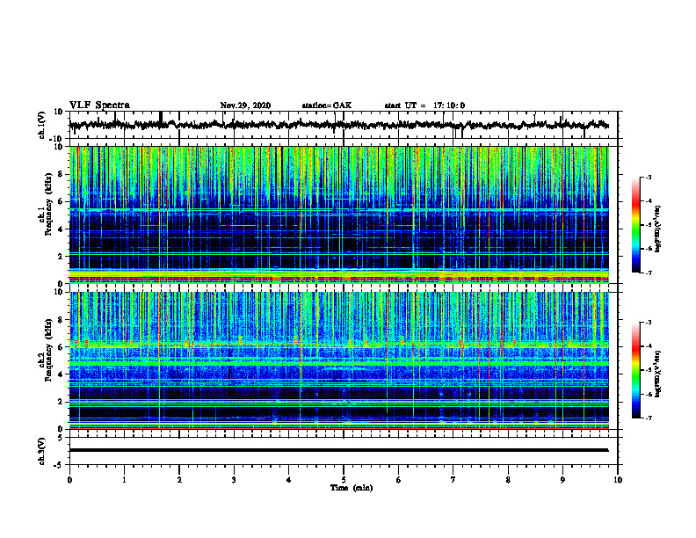
Task: Click the ch.2 spectrogram color scale bar
Action: (x=635, y=370)
